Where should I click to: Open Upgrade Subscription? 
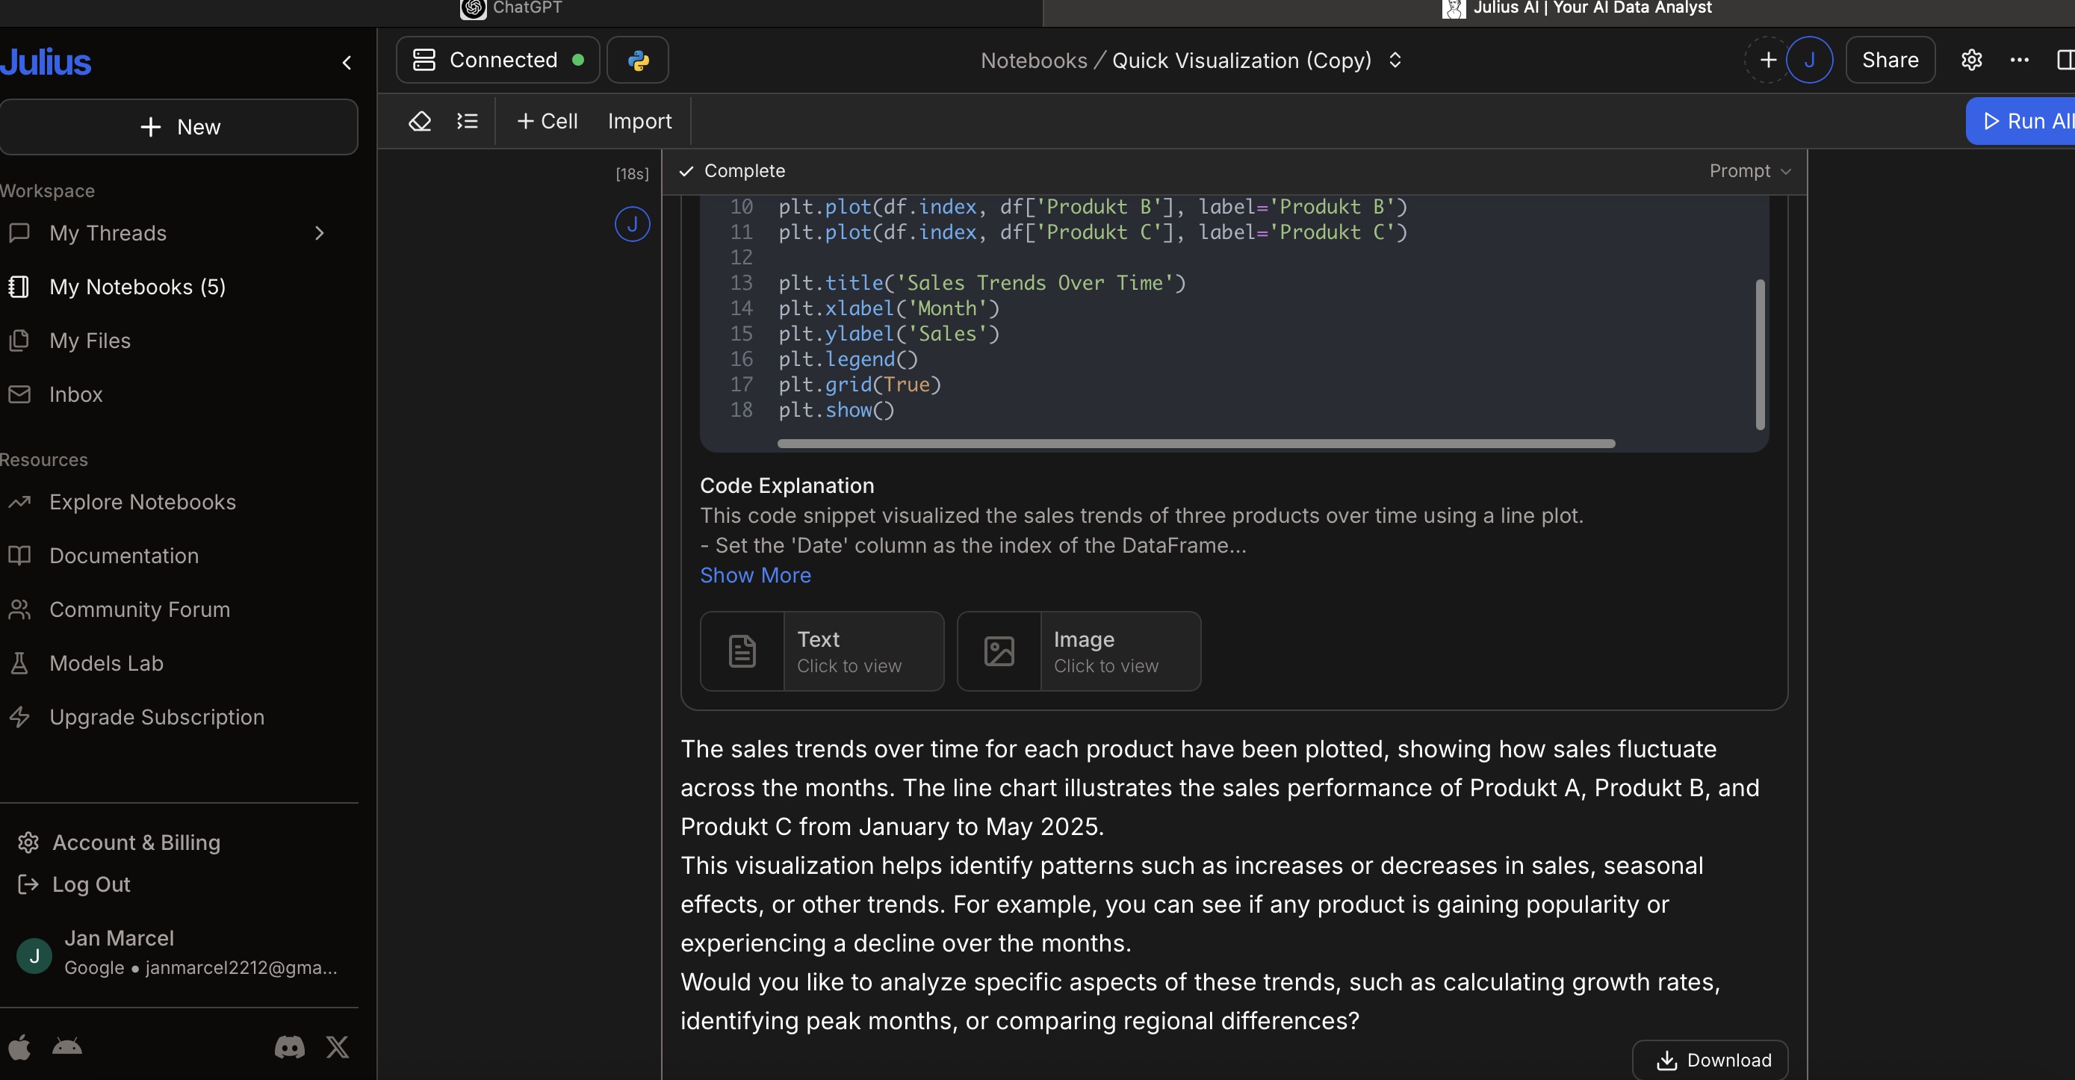pyautogui.click(x=156, y=717)
